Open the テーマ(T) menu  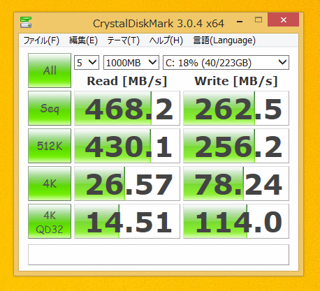tap(123, 40)
